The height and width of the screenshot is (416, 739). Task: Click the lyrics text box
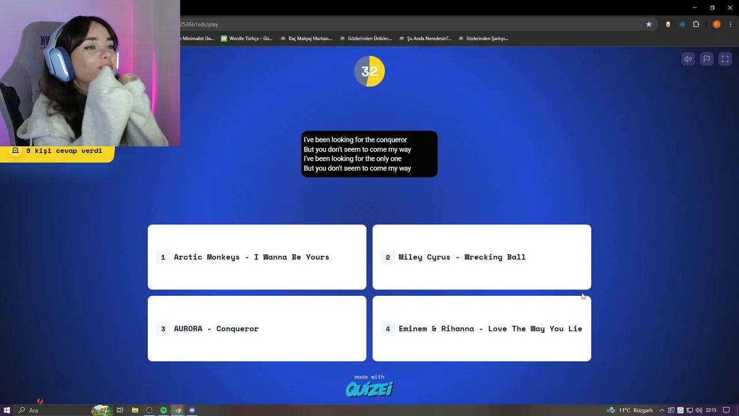click(x=369, y=154)
